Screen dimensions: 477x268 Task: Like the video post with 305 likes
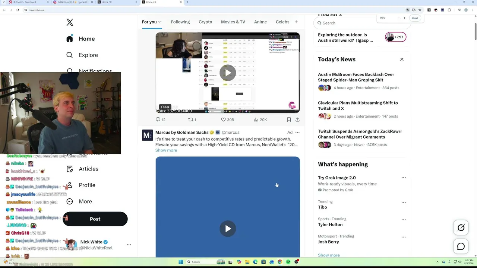pyautogui.click(x=227, y=119)
